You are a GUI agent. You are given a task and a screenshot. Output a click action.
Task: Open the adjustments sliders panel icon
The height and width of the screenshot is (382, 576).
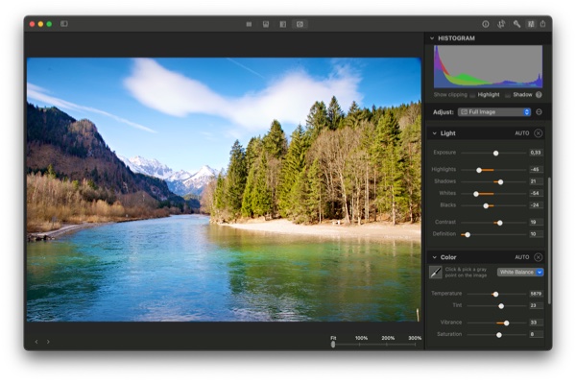pos(531,24)
